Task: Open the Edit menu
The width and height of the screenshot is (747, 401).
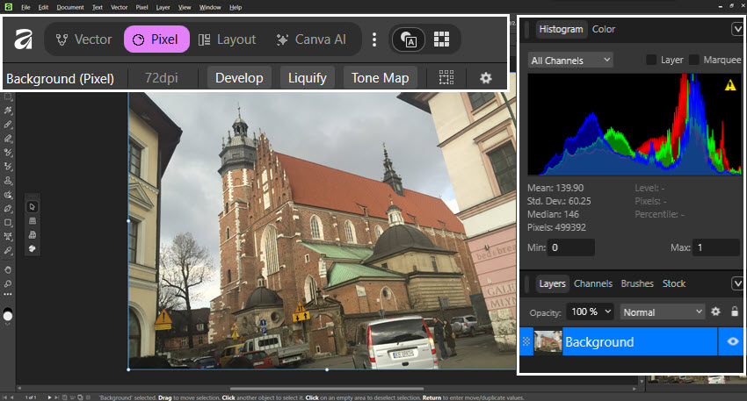Action: pyautogui.click(x=43, y=7)
